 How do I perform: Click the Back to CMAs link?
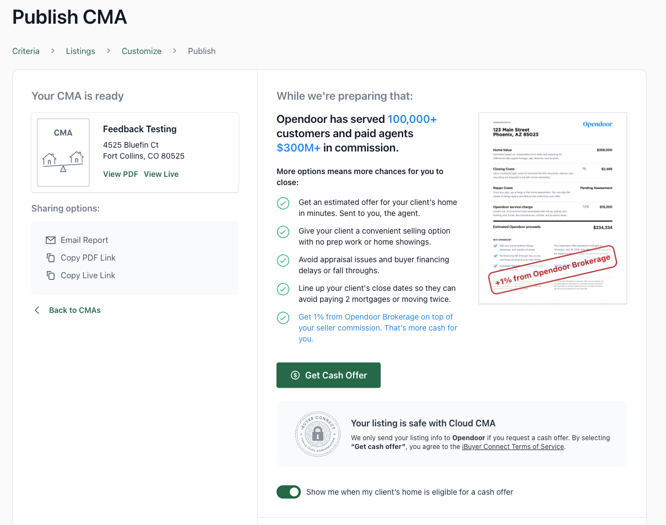(x=74, y=310)
